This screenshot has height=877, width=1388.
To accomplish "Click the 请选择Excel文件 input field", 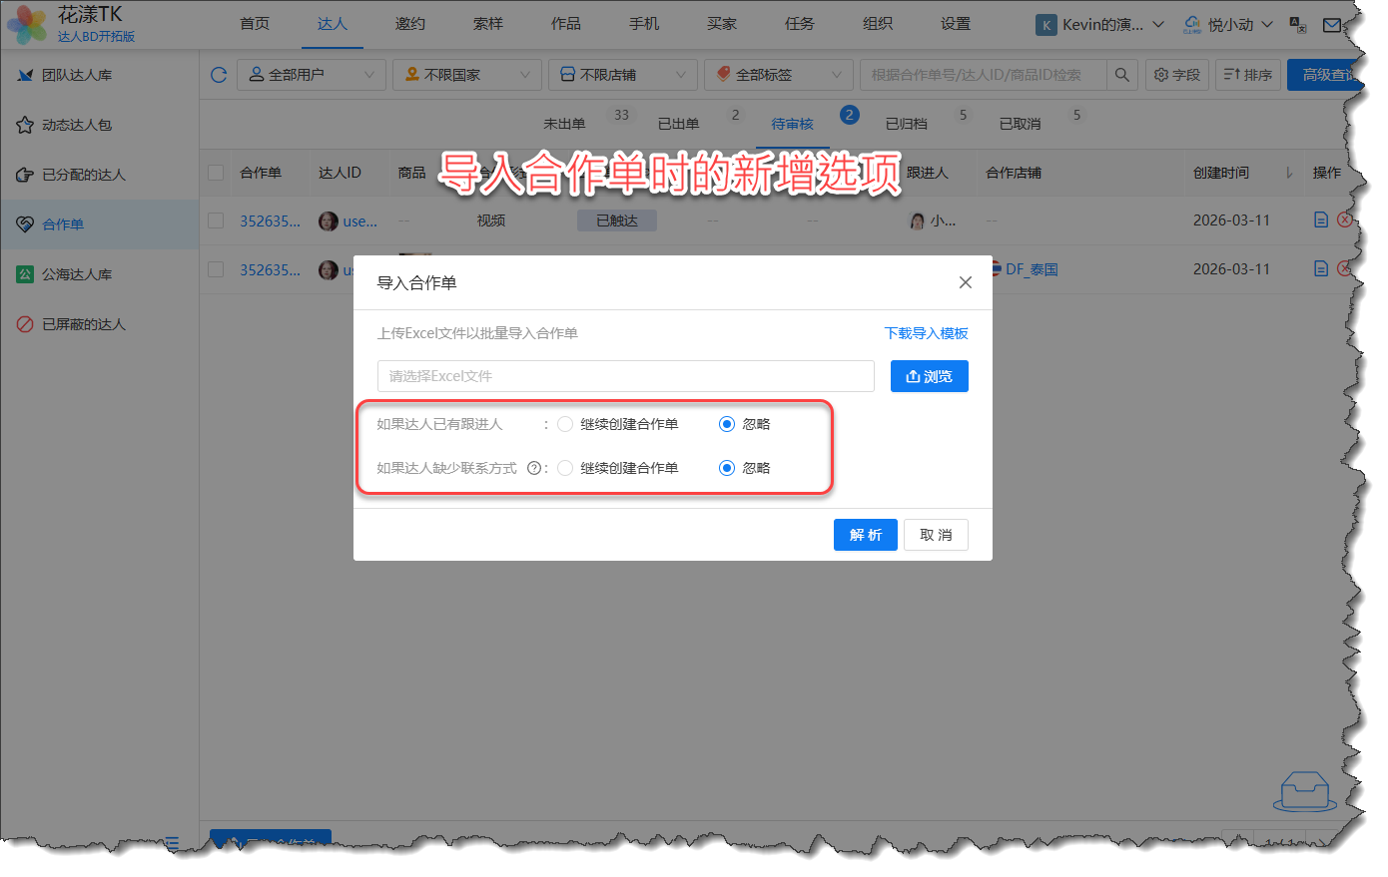I will 625,376.
